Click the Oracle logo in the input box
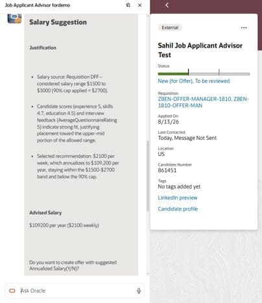262x303 pixels. (12, 291)
